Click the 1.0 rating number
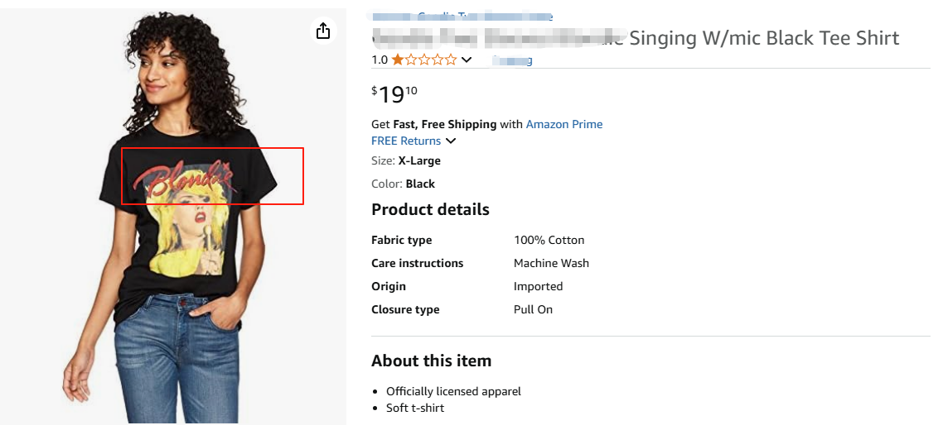This screenshot has width=943, height=430. tap(380, 60)
